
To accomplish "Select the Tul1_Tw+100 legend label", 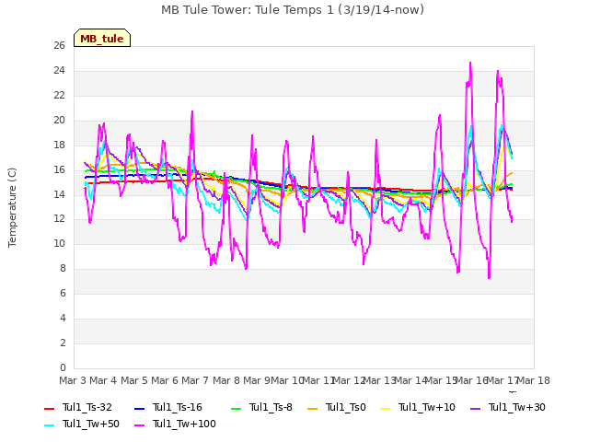I will point(184,424).
